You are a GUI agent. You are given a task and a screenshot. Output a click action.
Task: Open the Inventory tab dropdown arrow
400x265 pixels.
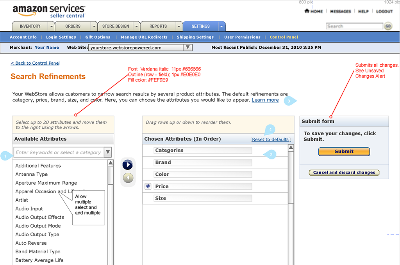click(51, 26)
